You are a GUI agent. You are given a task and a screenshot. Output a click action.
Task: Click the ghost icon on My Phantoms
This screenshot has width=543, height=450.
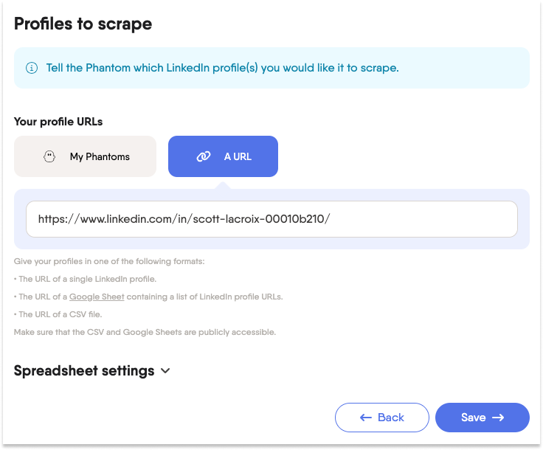50,156
